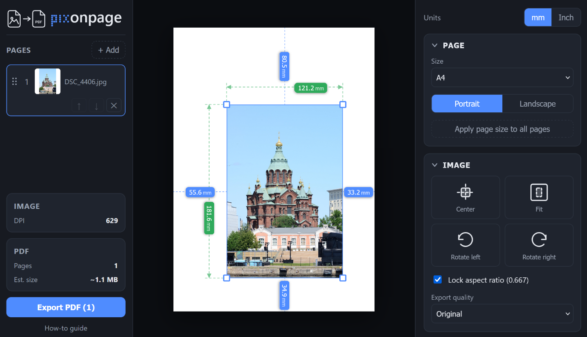Click the 121.2 mm width label

tap(311, 88)
